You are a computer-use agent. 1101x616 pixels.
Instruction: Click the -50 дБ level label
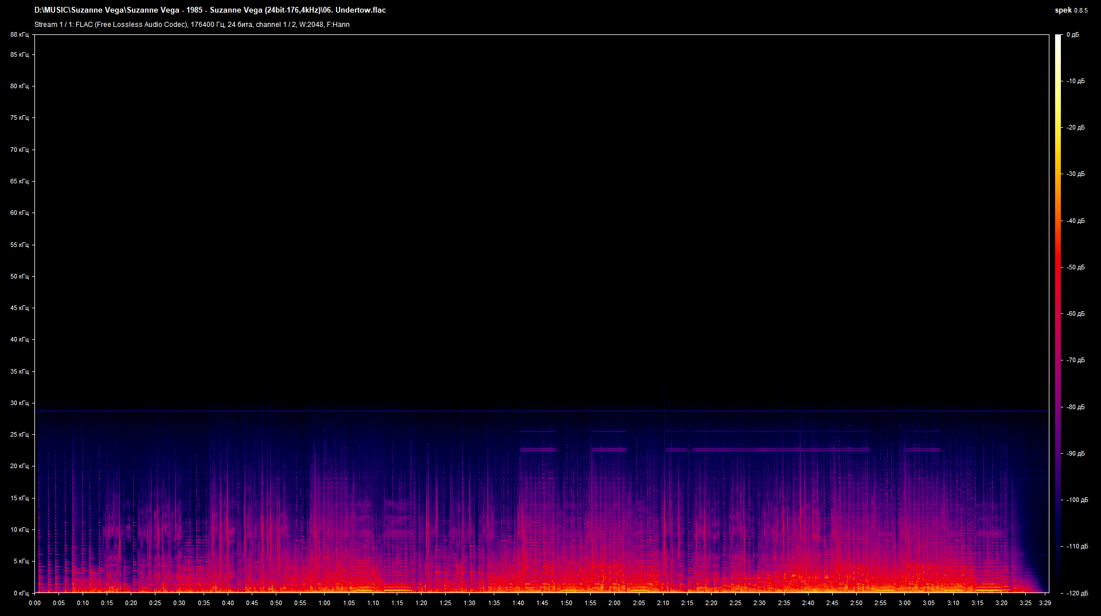[1076, 268]
